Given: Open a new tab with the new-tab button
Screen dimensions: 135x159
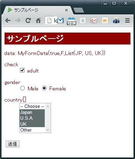Looking at the screenshot, I should (x=79, y=11).
